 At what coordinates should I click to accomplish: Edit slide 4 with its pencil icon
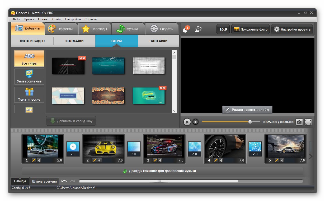[216, 160]
